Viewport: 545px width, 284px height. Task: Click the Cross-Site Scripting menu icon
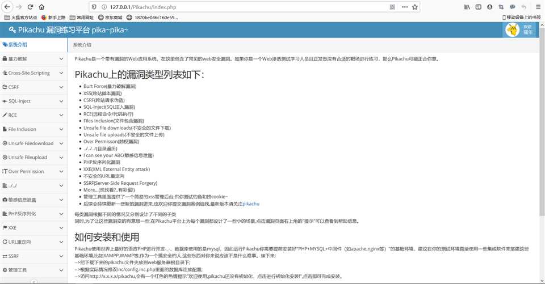coord(5,73)
